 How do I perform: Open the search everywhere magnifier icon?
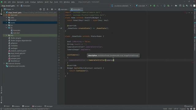[191, 6]
